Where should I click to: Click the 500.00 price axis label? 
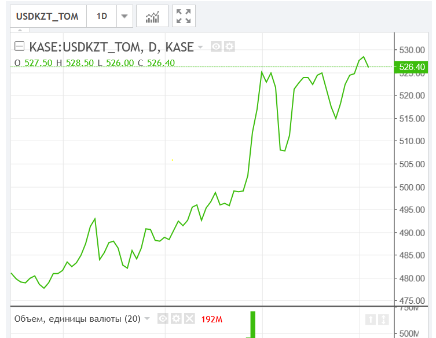pyautogui.click(x=412, y=188)
